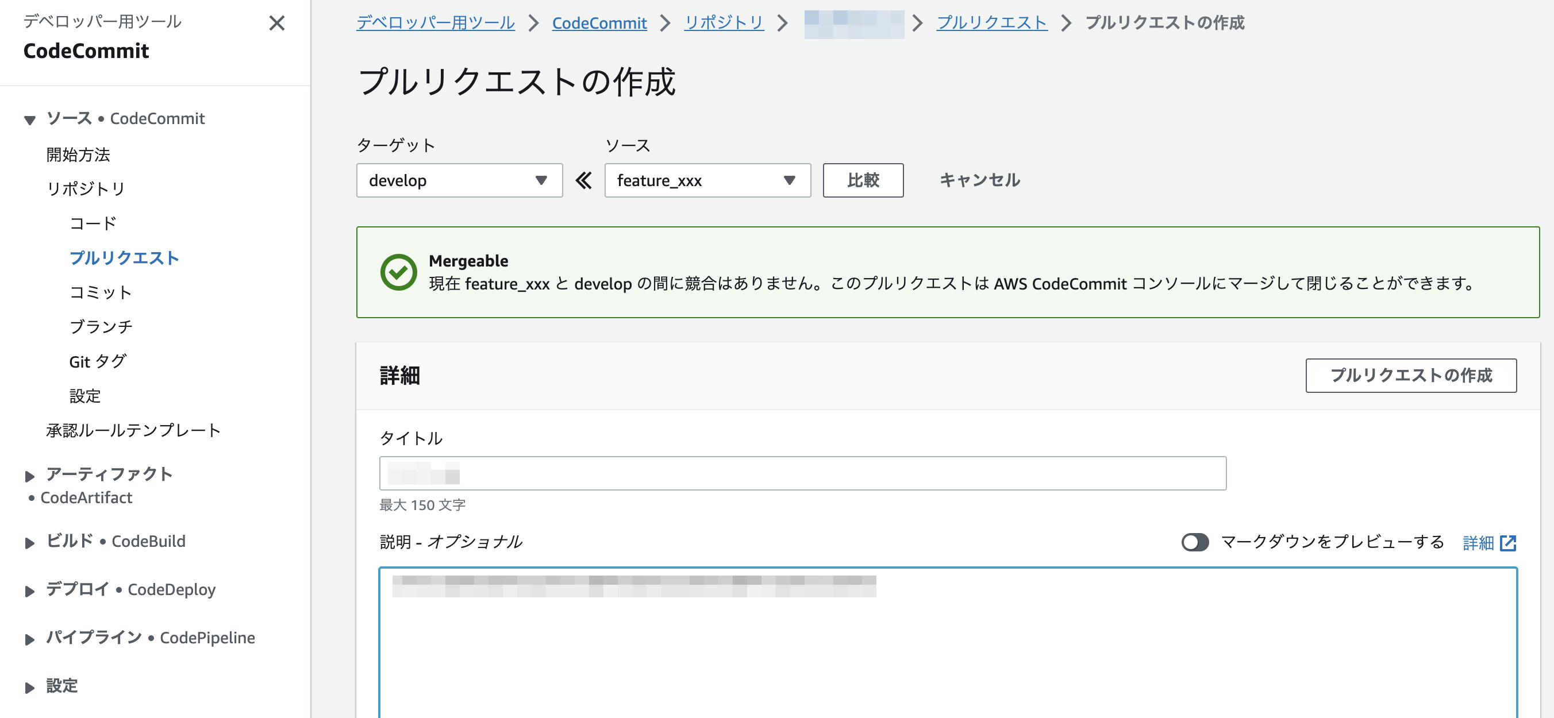Screen dimensions: 1554x718
Task: Click the 比較 button
Action: pos(863,180)
